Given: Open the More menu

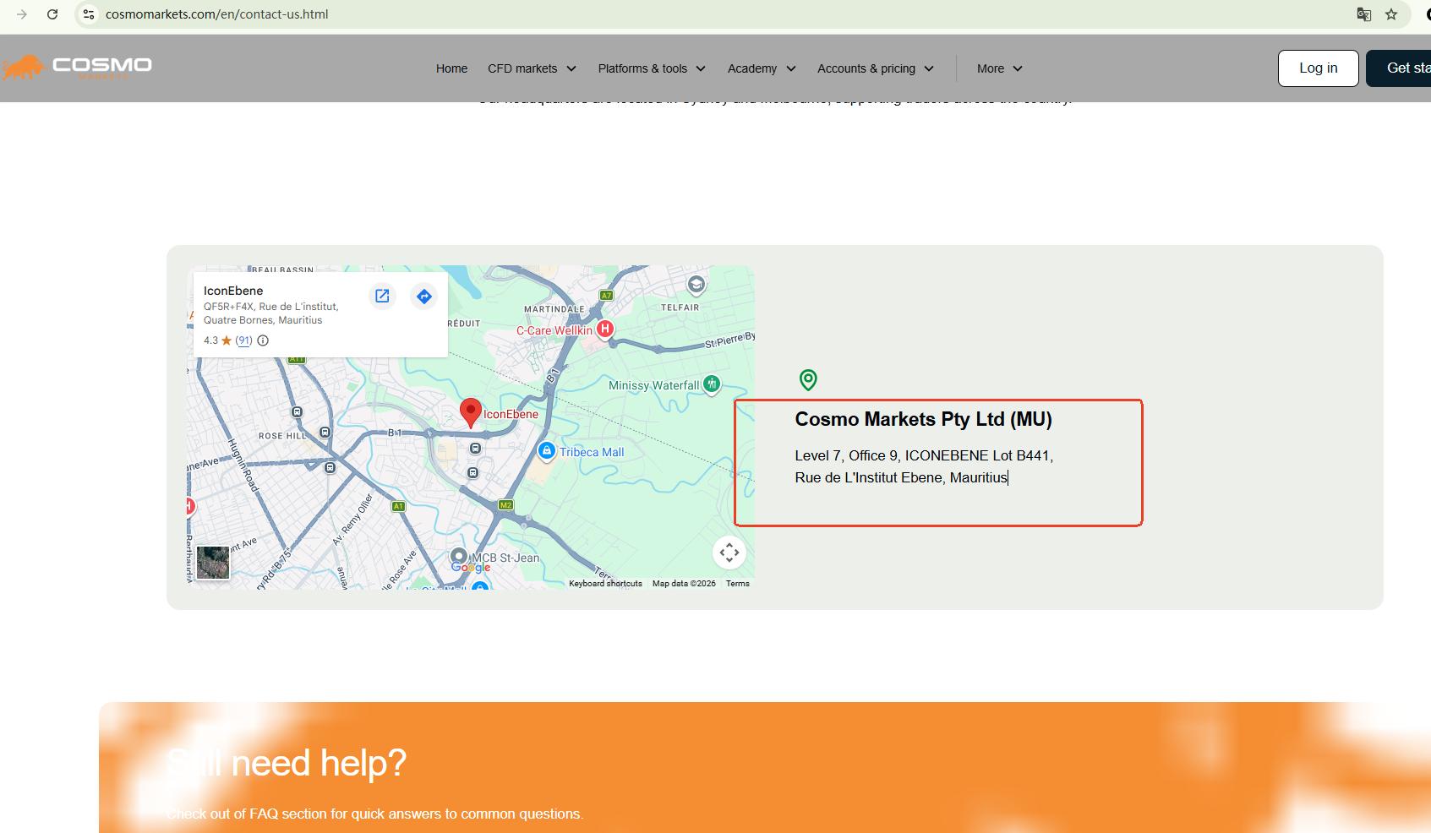Looking at the screenshot, I should tap(999, 68).
